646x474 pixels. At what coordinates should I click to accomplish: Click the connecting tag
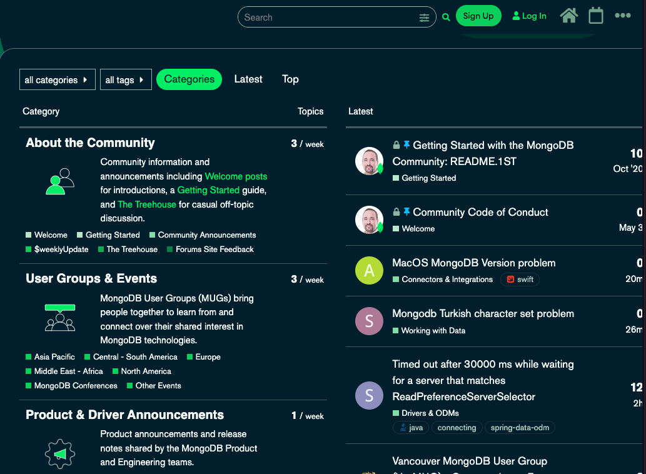point(457,428)
